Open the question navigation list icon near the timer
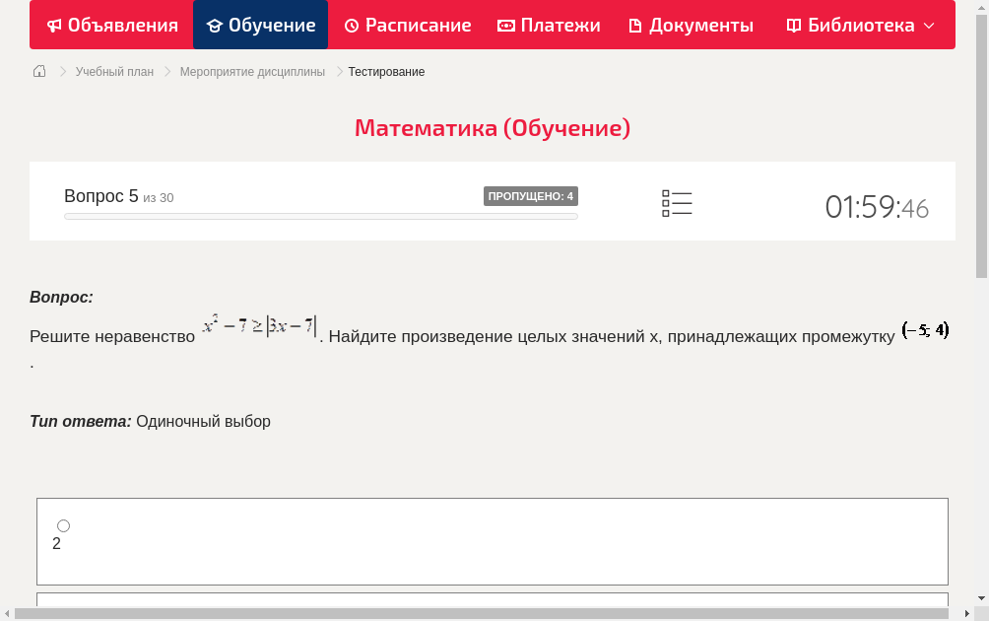Screen dimensions: 989x621 677,202
